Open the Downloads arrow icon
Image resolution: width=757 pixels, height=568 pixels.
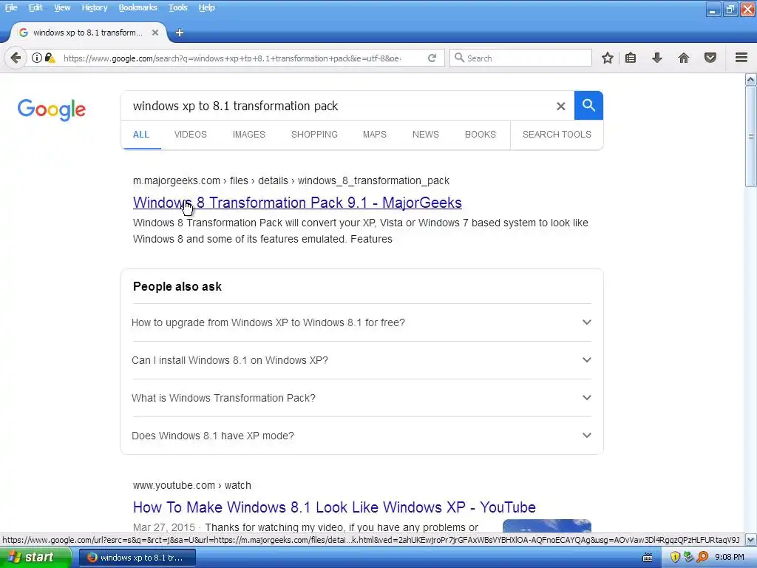click(657, 58)
